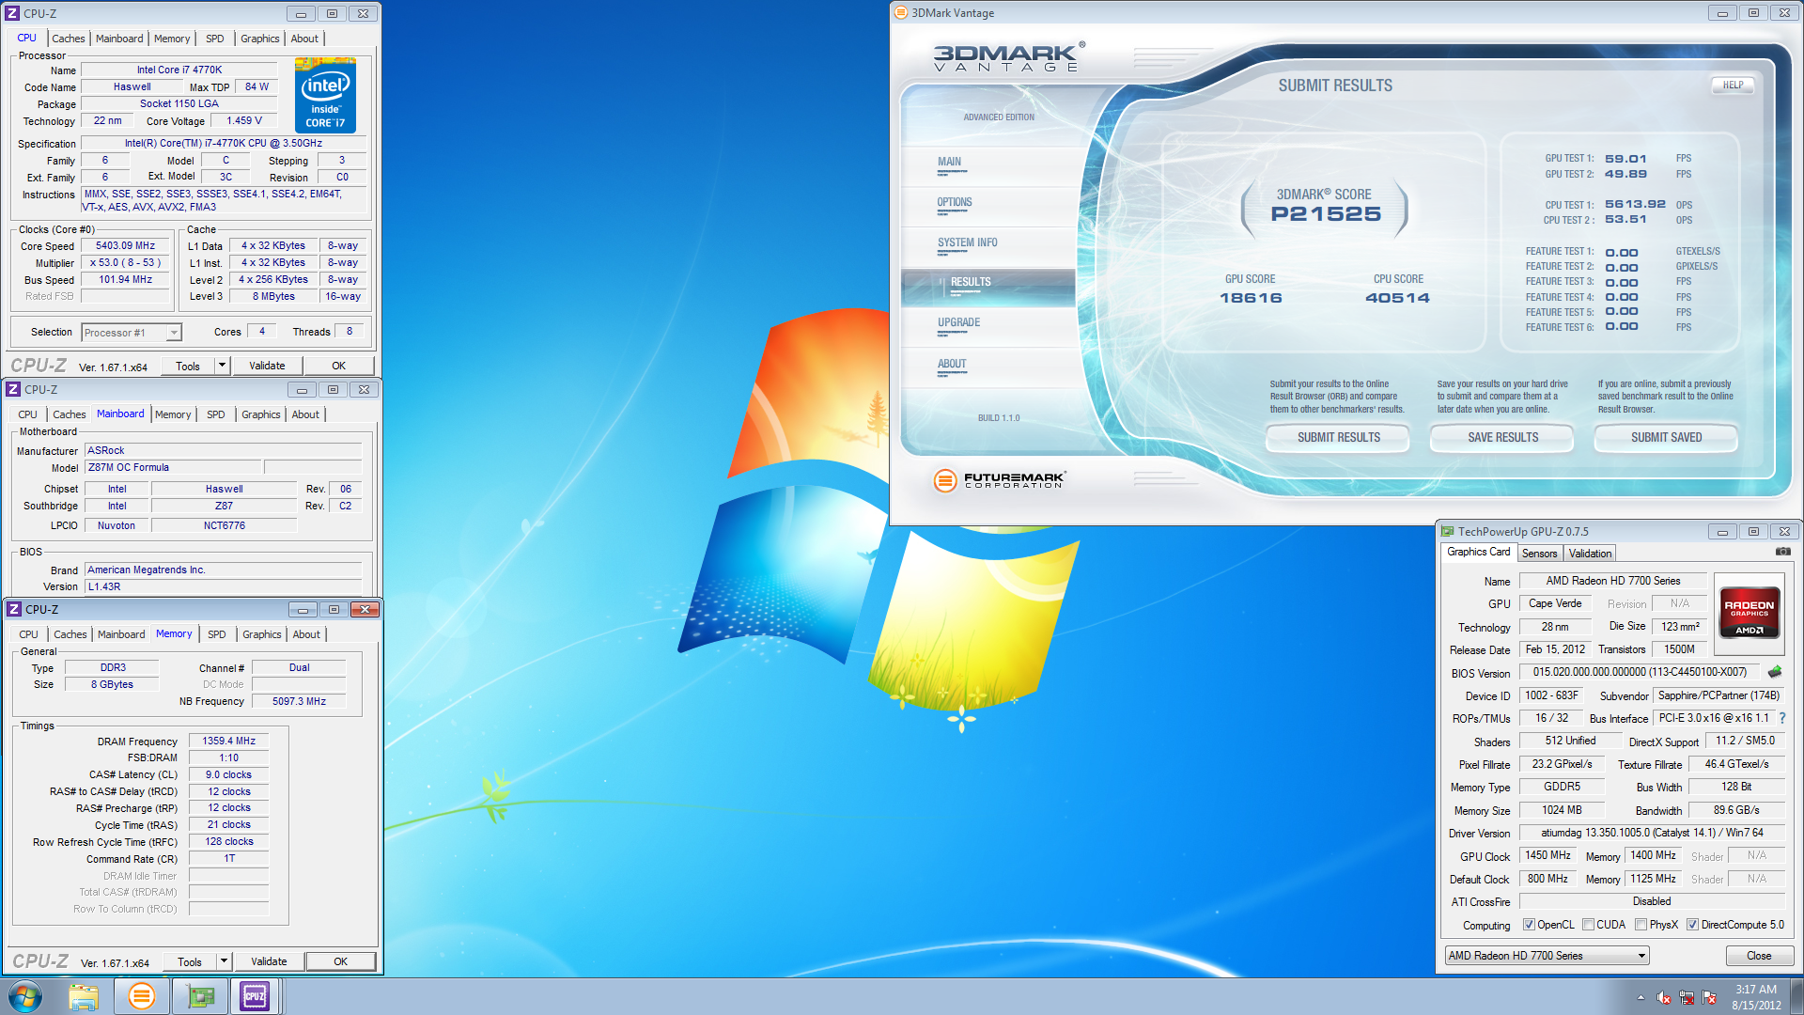The image size is (1804, 1015).
Task: Click the Show desktop strip beside the clock
Action: [1796, 997]
